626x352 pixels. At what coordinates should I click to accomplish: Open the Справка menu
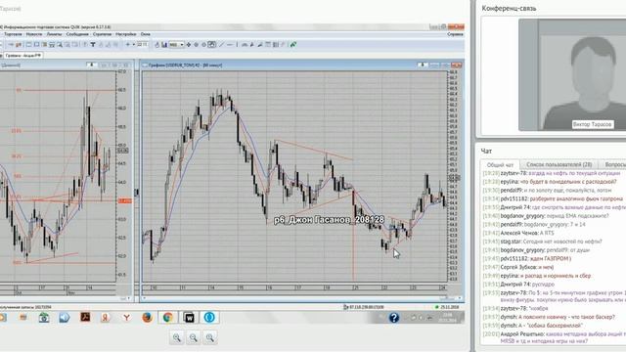coord(455,34)
